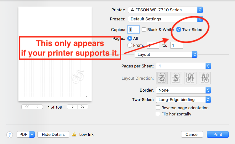Image resolution: width=235 pixels, height=144 pixels.
Task: Click the Print button
Action: click(x=218, y=134)
